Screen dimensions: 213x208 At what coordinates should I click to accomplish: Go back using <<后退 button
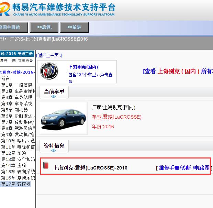tap(44, 27)
